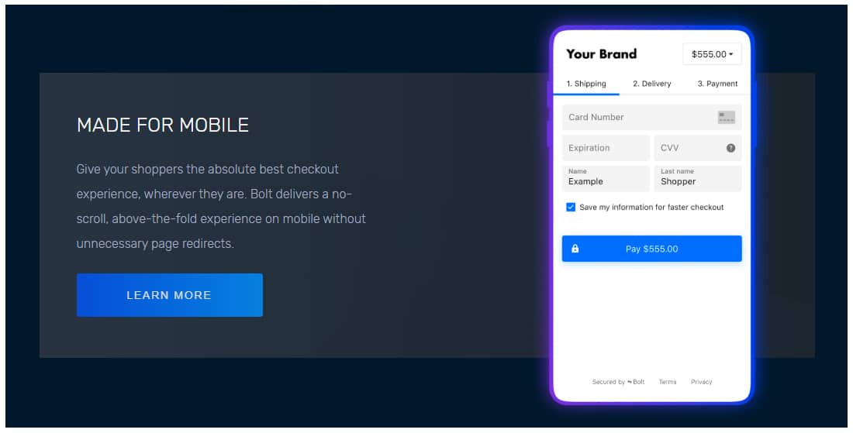Click the MADE FOR MOBILE heading
This screenshot has height=433, width=853.
point(163,125)
